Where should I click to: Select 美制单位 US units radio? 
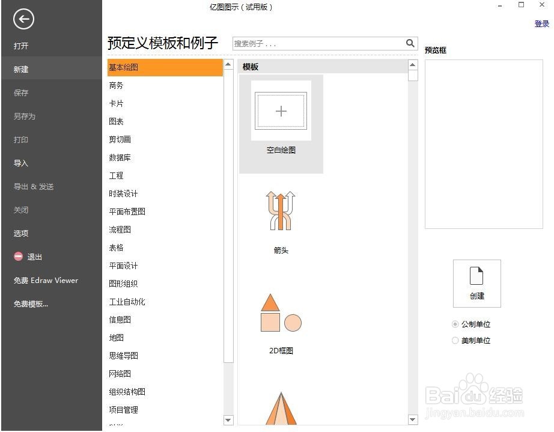click(x=455, y=340)
